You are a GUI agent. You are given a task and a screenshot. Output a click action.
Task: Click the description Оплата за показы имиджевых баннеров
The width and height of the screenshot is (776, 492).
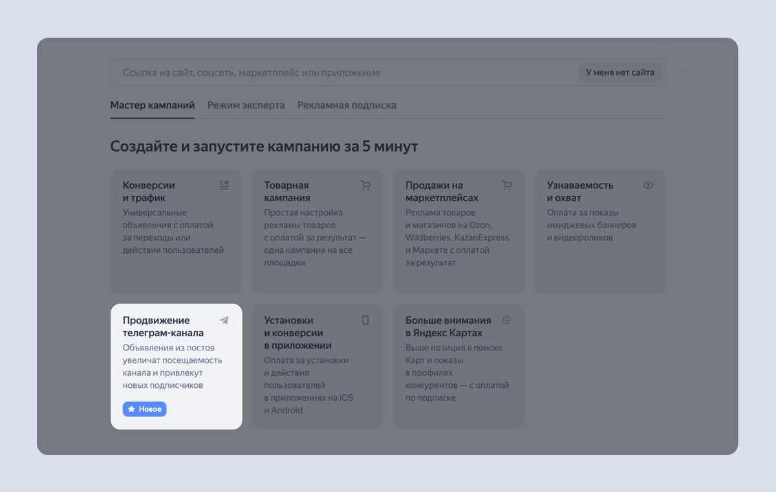592,225
